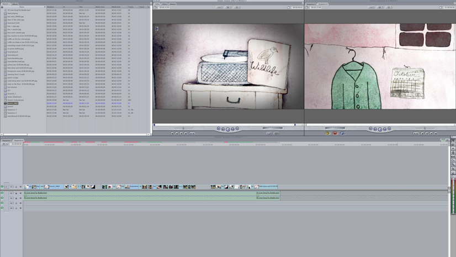Go to previous edit in Canvas
The width and height of the screenshot is (456, 257).
(371, 128)
